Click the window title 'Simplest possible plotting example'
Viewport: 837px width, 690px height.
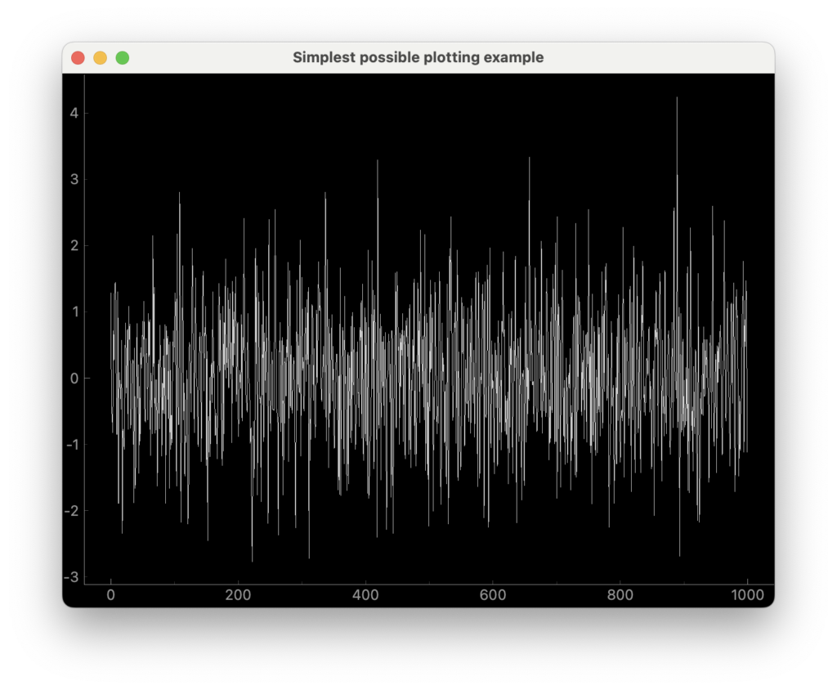click(x=418, y=58)
